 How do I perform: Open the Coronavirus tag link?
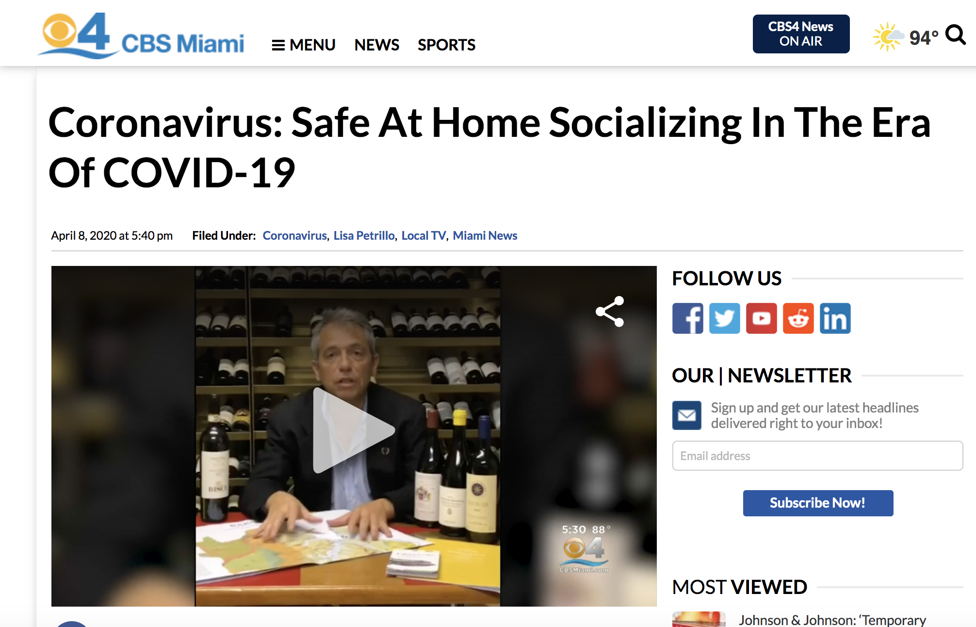pos(294,236)
